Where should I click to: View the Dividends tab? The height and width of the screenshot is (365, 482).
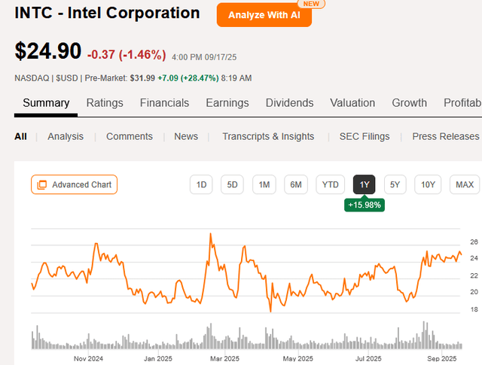(289, 103)
